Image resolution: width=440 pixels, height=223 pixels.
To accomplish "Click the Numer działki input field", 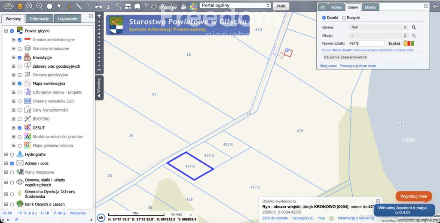I will coord(366,43).
